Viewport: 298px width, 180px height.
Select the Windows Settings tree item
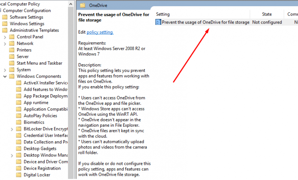click(x=27, y=24)
